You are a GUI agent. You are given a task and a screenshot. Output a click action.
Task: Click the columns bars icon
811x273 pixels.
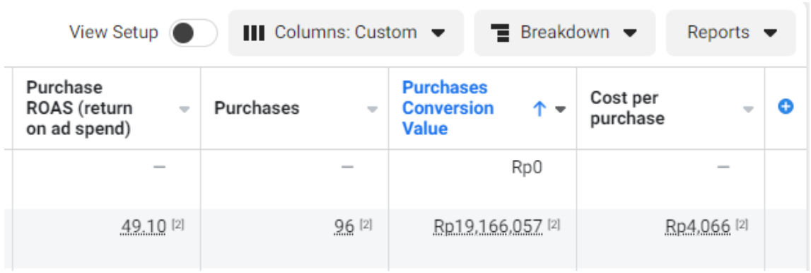tap(254, 33)
